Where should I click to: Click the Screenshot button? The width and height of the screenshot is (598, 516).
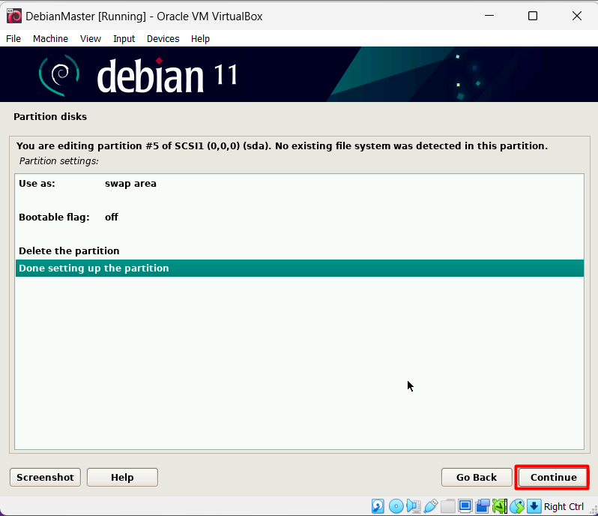45,477
